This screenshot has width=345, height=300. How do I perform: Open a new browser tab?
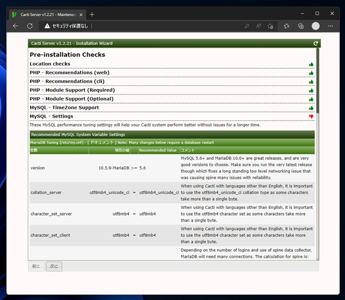(92, 15)
